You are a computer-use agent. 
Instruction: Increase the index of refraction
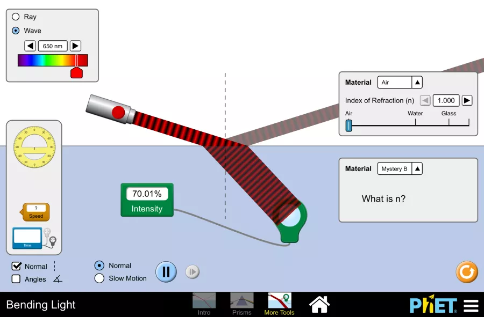(x=467, y=100)
